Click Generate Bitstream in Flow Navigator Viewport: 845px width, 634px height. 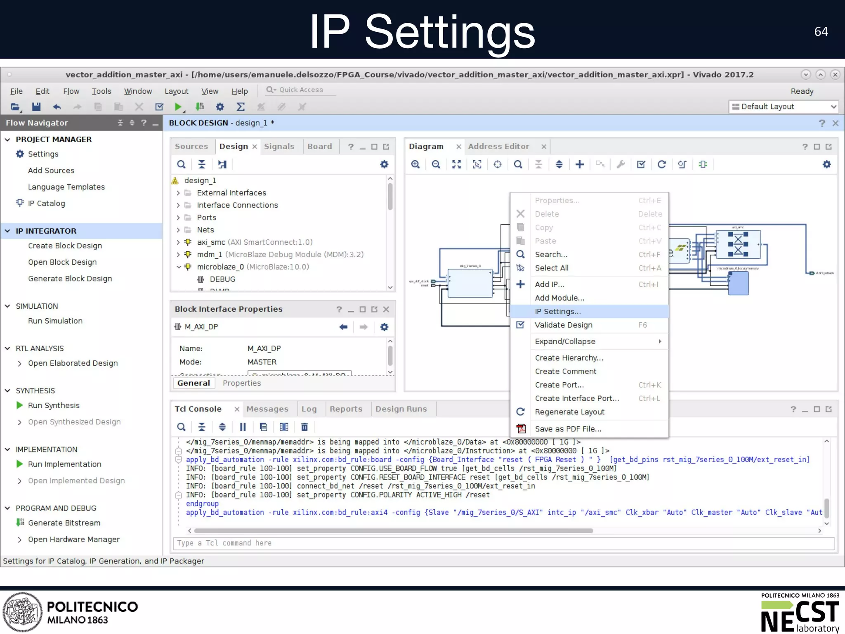click(64, 523)
